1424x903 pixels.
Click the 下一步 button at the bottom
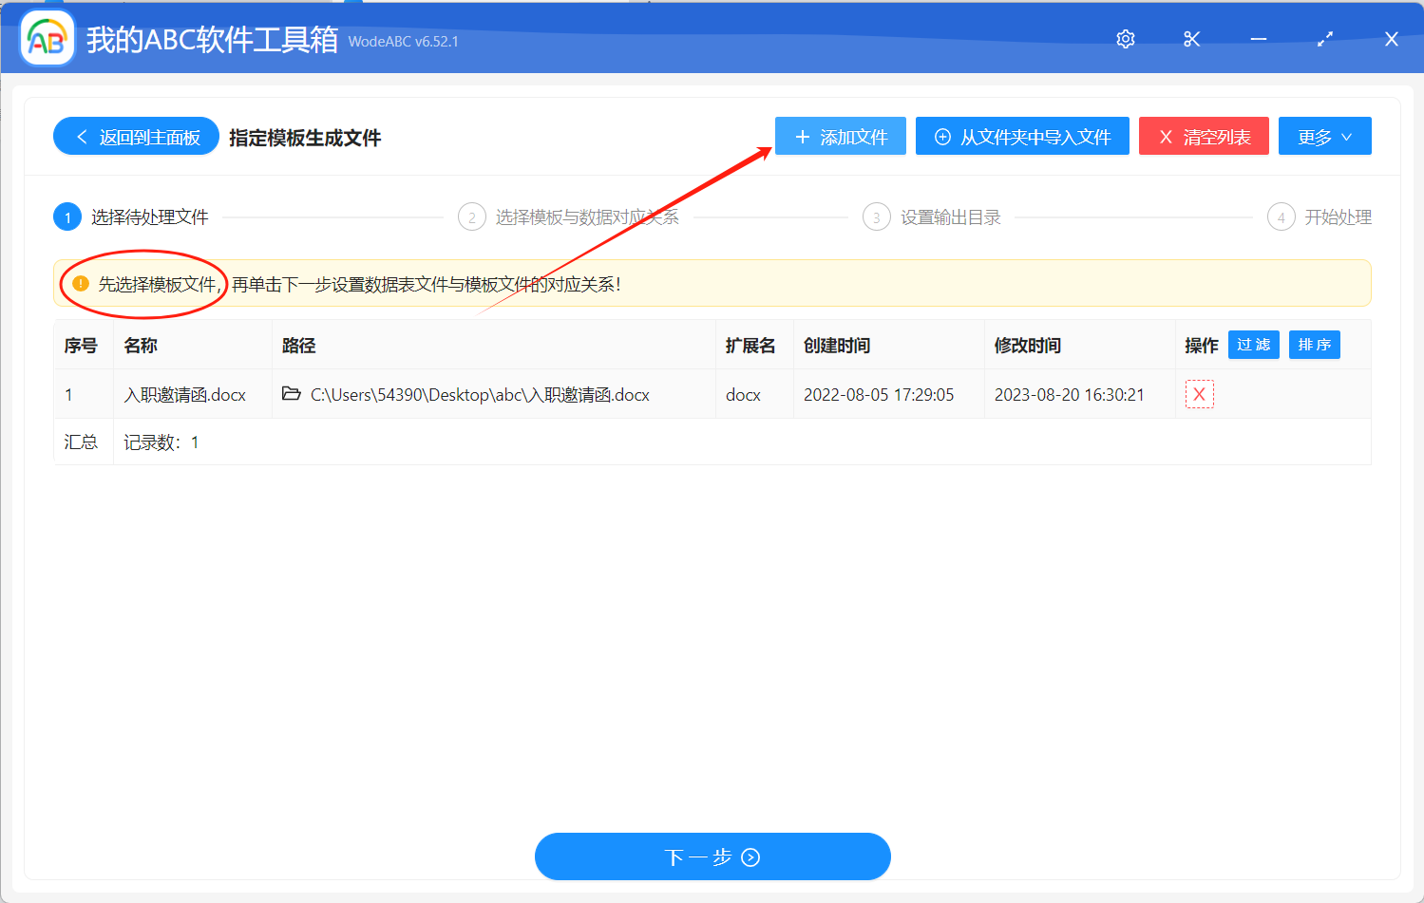point(712,856)
